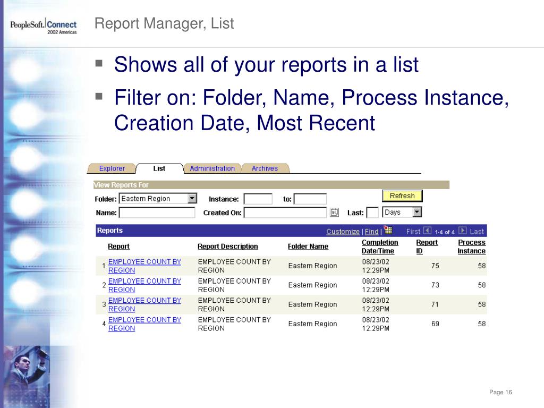The width and height of the screenshot is (544, 408).
Task: Open the Customize link in Reports header
Action: 343,232
